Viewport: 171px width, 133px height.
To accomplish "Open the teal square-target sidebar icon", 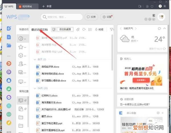I will click(9, 106).
